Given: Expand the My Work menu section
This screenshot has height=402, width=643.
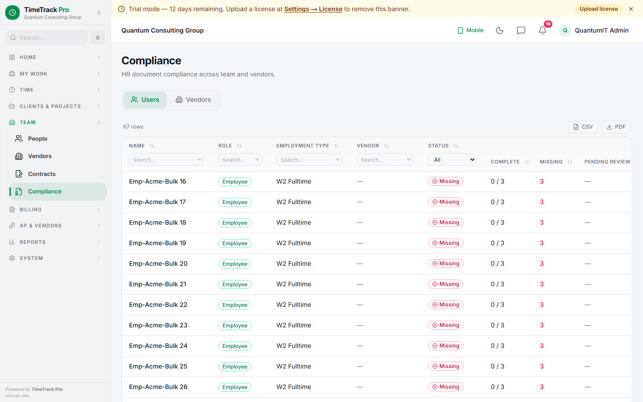Looking at the screenshot, I should click(x=55, y=74).
